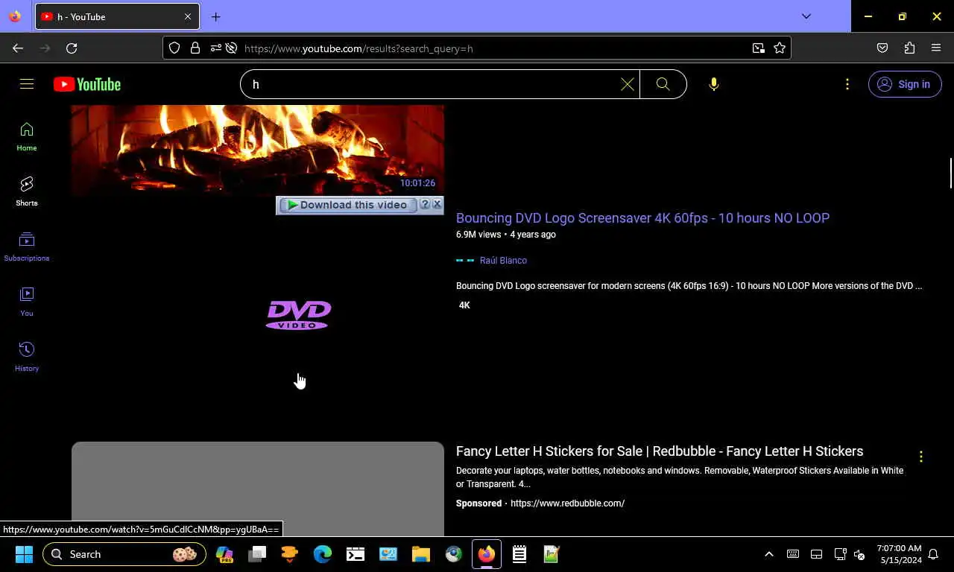Open Shorts from the sidebar
Screen dimensions: 954x572
click(x=27, y=191)
